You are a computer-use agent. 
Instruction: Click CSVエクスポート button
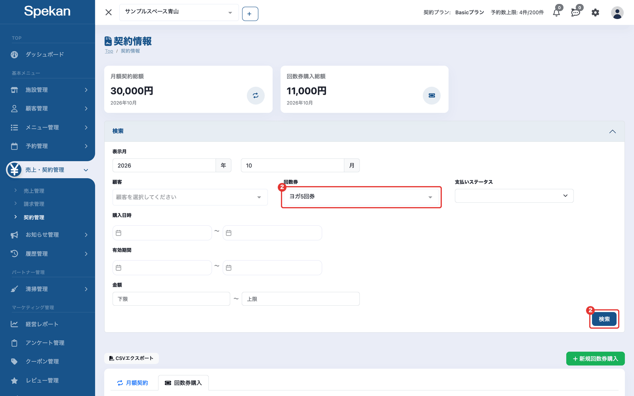pos(132,358)
